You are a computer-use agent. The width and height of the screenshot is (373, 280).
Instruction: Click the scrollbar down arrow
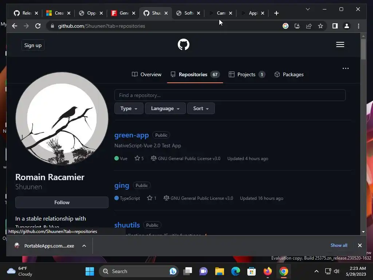363,232
